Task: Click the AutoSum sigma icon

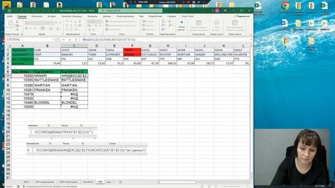Action: tap(163, 21)
